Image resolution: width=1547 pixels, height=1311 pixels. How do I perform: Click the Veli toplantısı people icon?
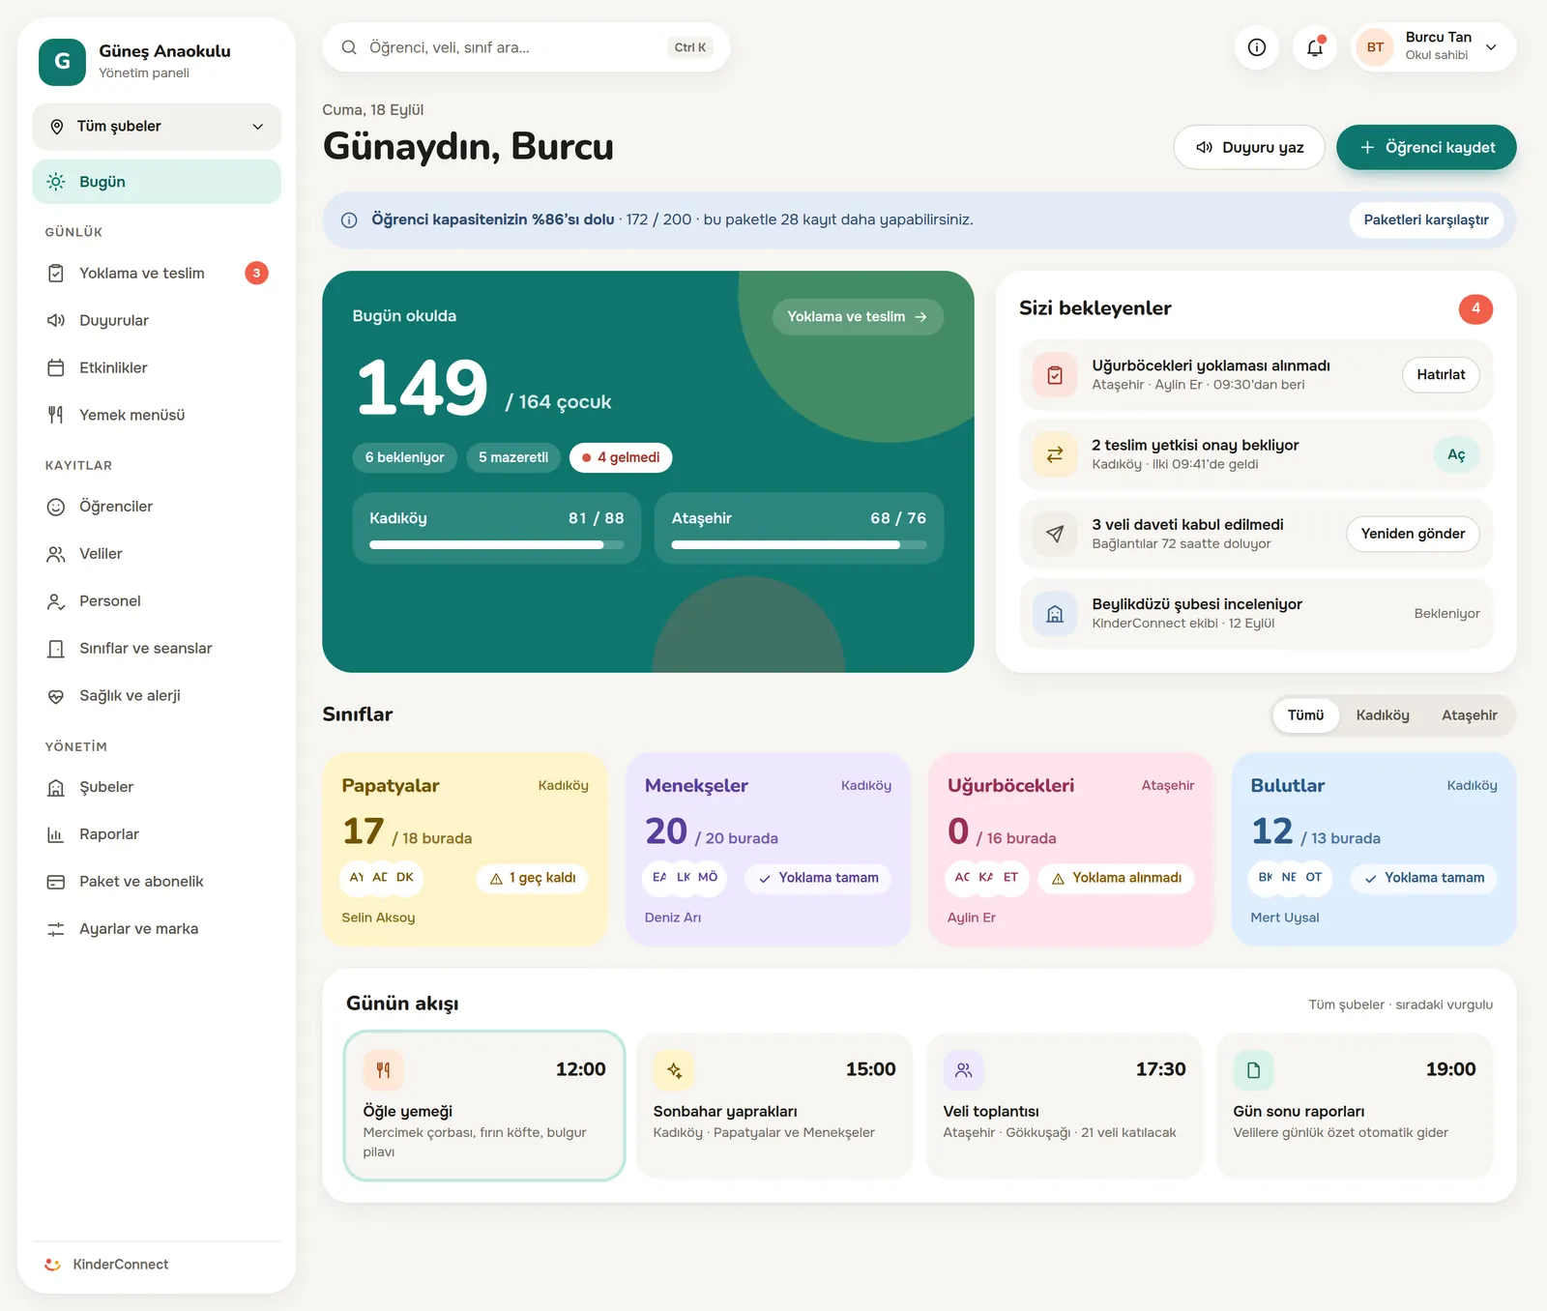pyautogui.click(x=963, y=1069)
